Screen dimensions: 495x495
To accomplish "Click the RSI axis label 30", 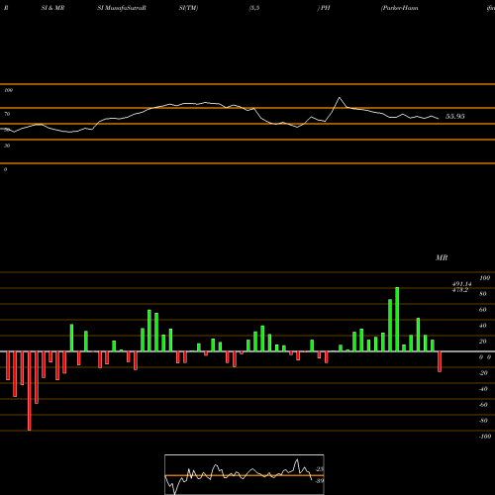I will tap(7, 146).
